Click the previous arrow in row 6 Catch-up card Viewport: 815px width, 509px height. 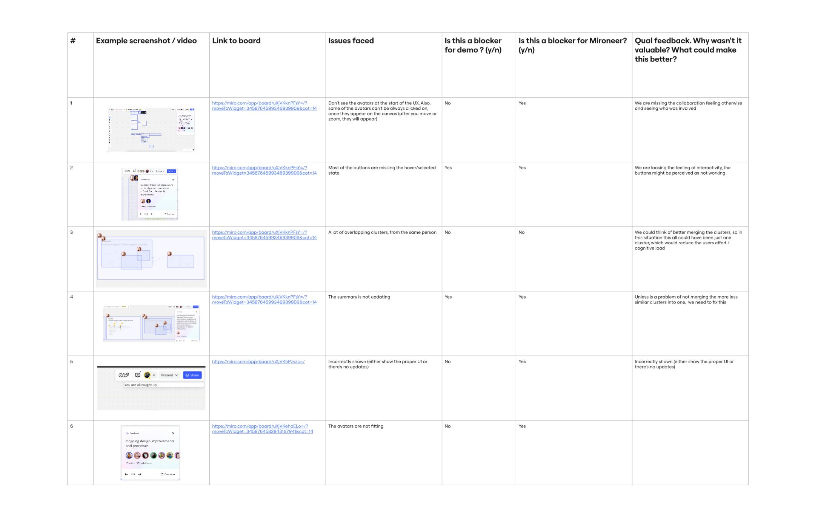pyautogui.click(x=126, y=474)
